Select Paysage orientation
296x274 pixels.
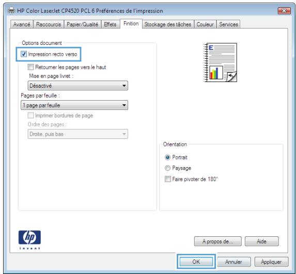[167, 168]
